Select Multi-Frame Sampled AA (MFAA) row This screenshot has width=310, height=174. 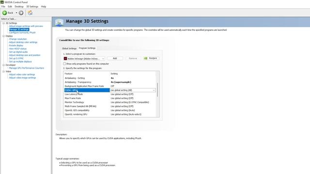(110, 106)
